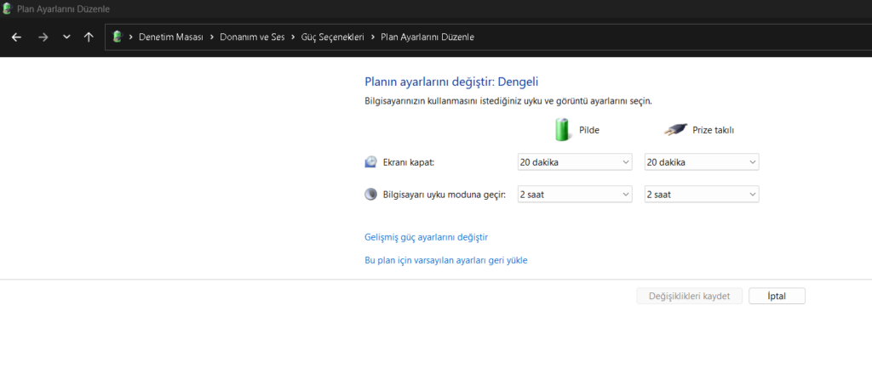Click the Değişiklikleri kaydet button

point(689,296)
